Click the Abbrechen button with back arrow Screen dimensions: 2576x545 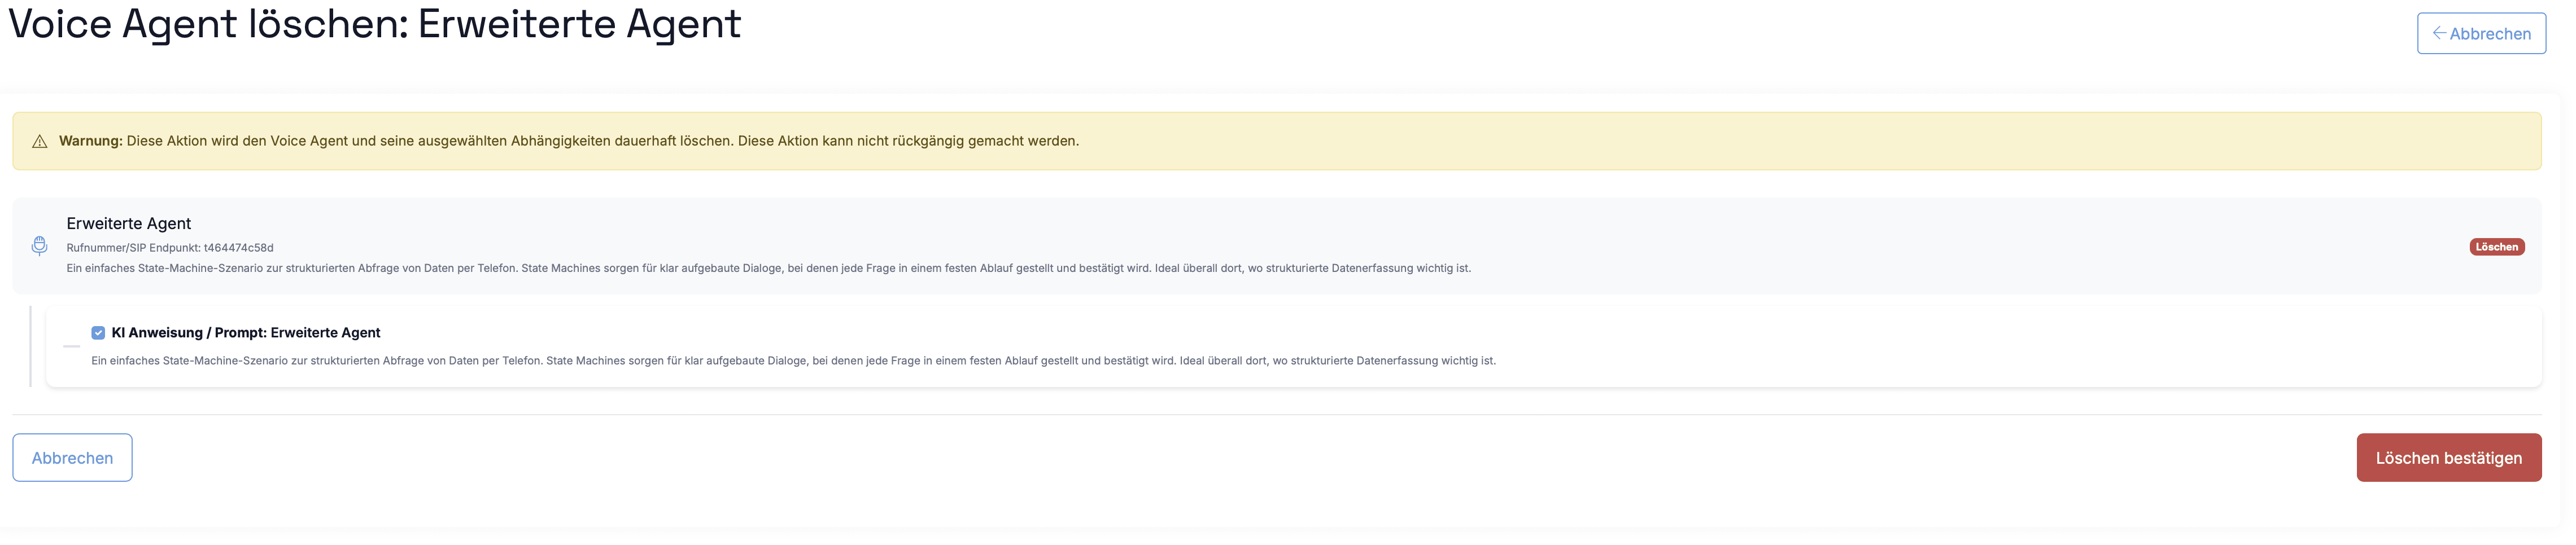2480,33
